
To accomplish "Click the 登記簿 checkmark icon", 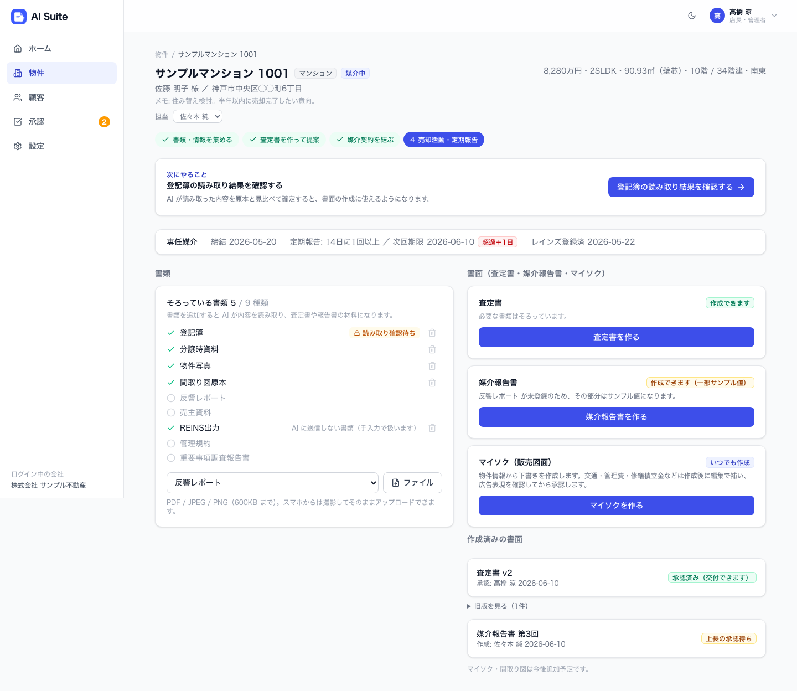I will [171, 333].
